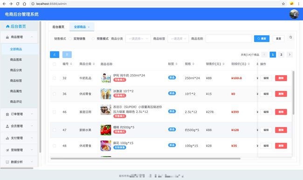Select the 实物销售 radio button
The image size is (303, 180).
(x=70, y=39)
